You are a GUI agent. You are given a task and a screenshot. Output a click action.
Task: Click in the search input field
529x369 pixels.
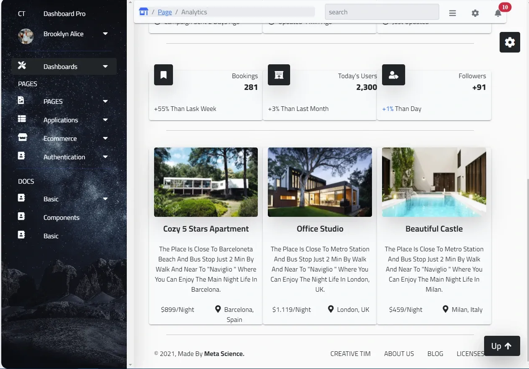(x=382, y=12)
